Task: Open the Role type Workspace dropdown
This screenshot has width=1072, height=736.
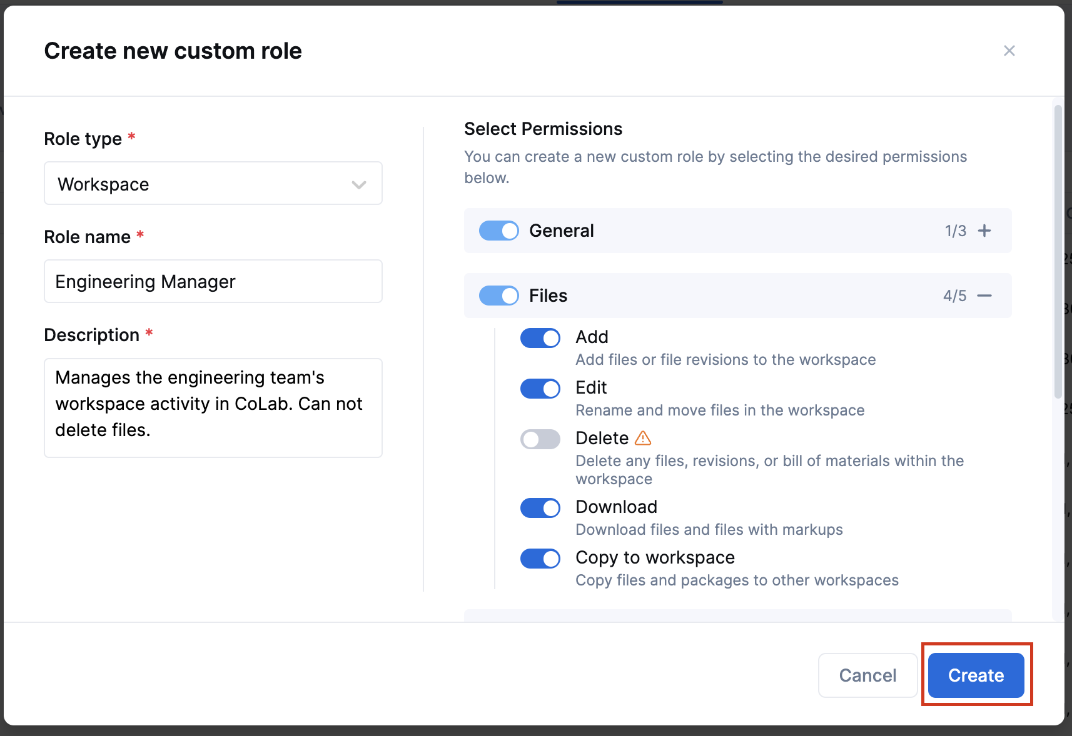Action: [x=213, y=184]
